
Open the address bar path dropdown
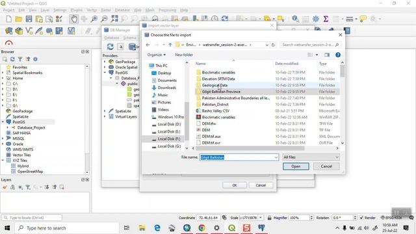(266, 45)
